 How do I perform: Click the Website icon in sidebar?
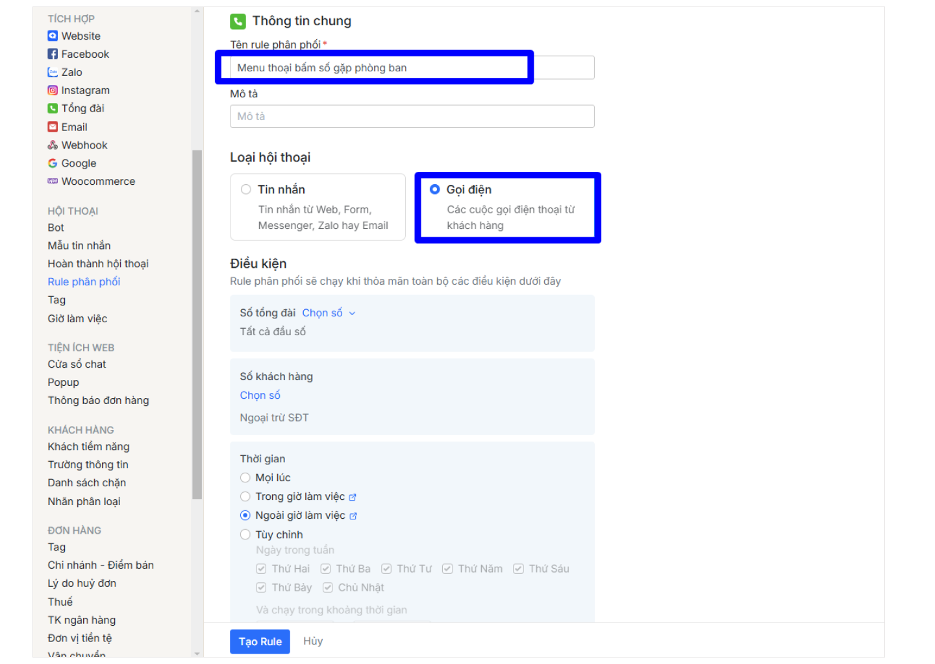[x=53, y=36]
